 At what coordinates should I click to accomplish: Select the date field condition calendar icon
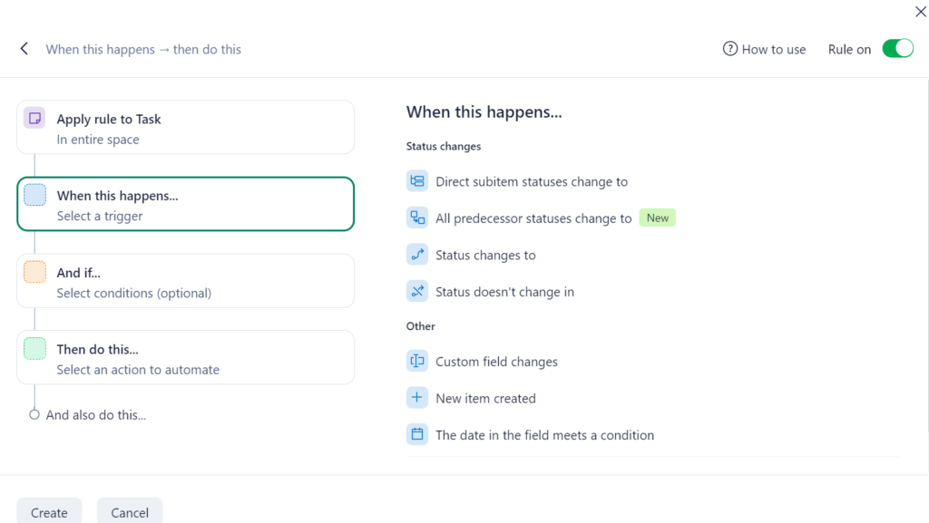[417, 434]
